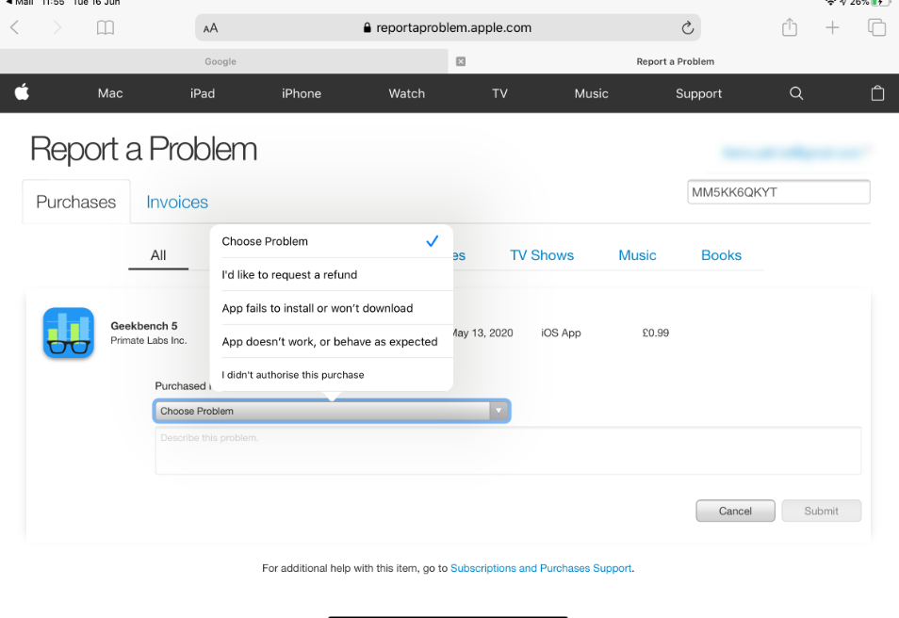Open the Share sheet icon
The image size is (899, 618).
790,27
